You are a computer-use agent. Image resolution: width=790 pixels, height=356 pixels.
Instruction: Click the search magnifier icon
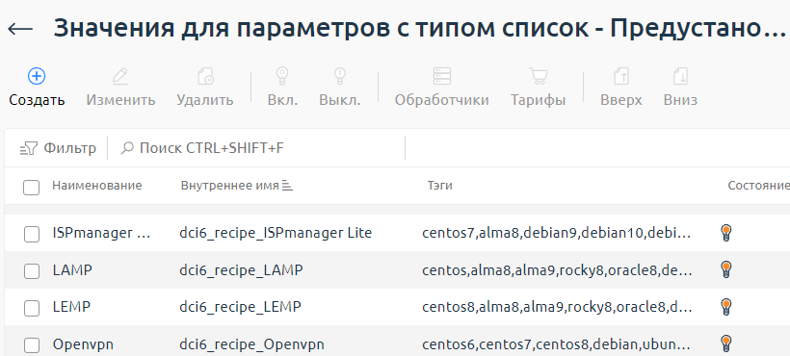(127, 148)
